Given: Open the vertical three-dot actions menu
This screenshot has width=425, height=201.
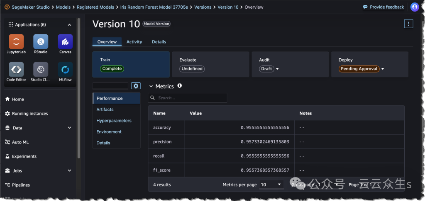Looking at the screenshot, I should pos(408,24).
